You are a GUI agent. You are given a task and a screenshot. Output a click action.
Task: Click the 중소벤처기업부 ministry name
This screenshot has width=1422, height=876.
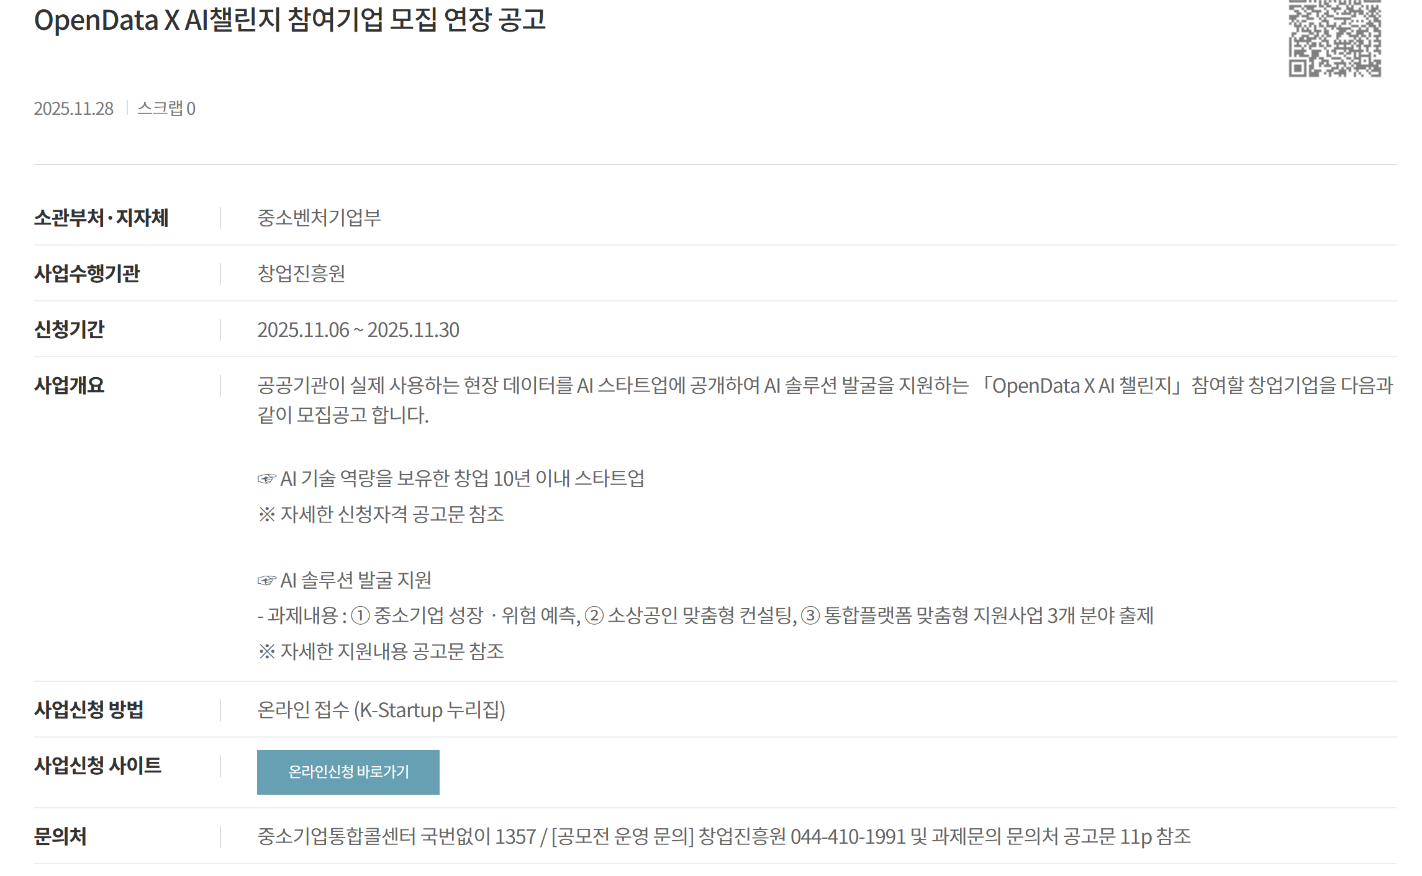pyautogui.click(x=319, y=218)
